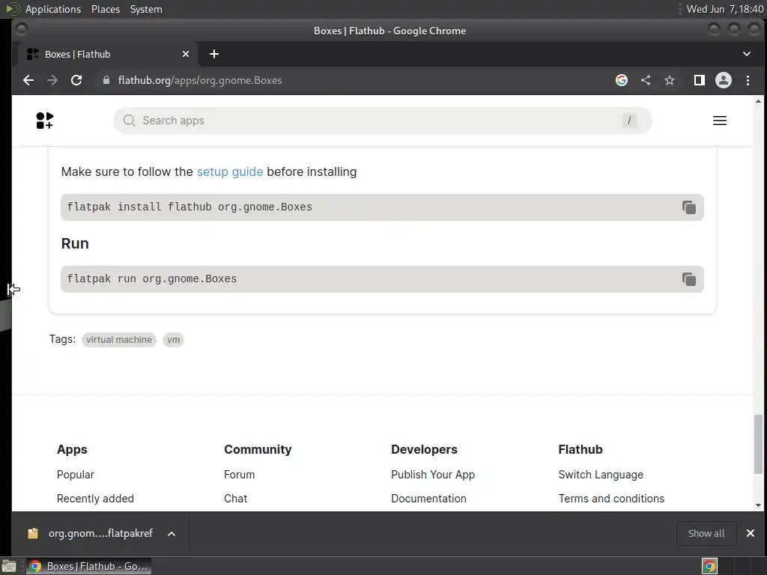Select the virtual machine tag

(x=119, y=340)
